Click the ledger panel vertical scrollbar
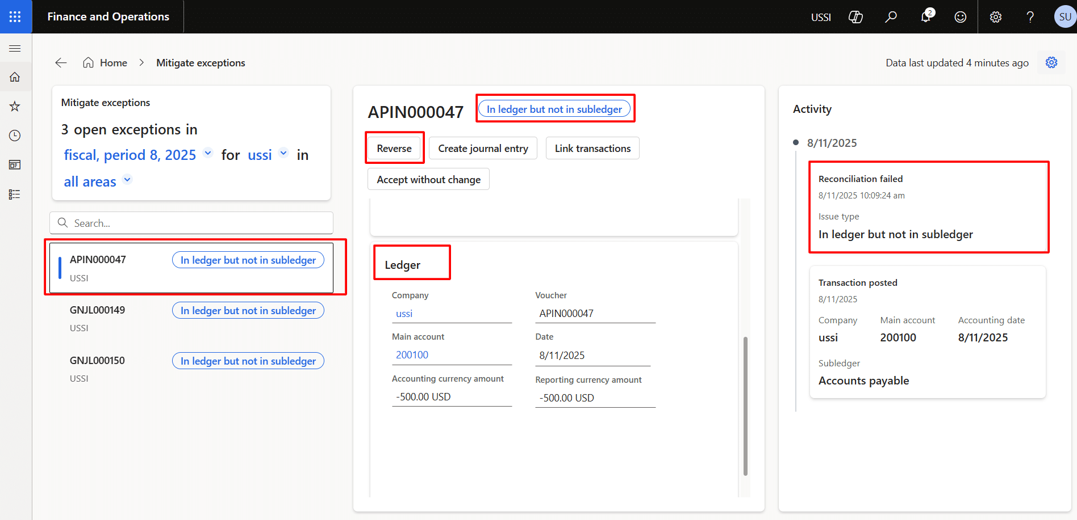1077x520 pixels. [x=745, y=405]
